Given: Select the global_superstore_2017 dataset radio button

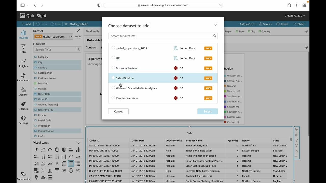Looking at the screenshot, I should click(113, 48).
